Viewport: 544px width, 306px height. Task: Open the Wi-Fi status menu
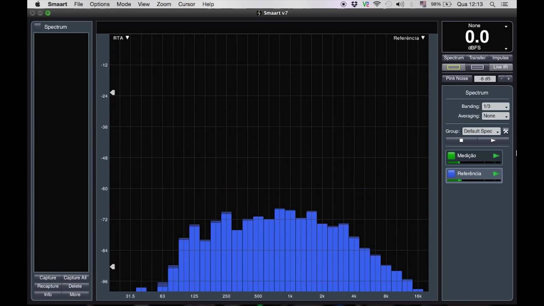pyautogui.click(x=377, y=4)
